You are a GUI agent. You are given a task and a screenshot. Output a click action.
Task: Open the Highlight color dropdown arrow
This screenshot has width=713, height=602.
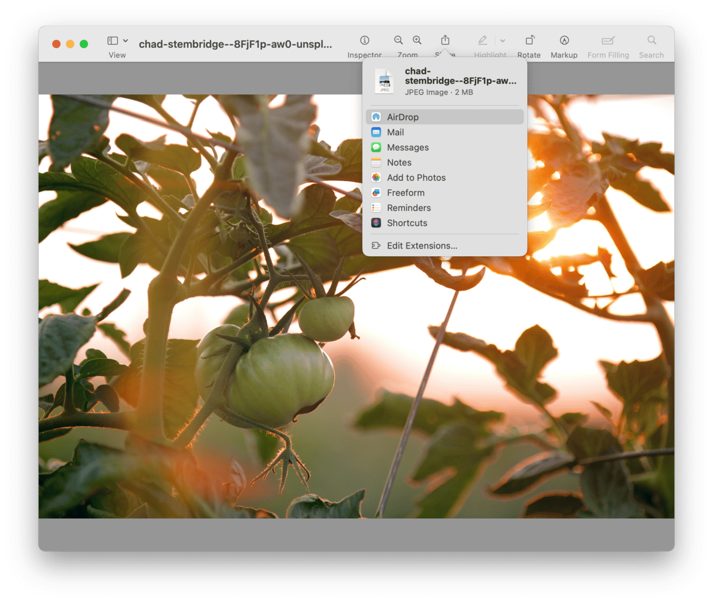pyautogui.click(x=503, y=41)
